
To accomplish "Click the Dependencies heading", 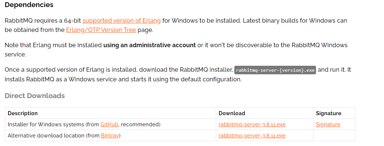I will pyautogui.click(x=29, y=5).
